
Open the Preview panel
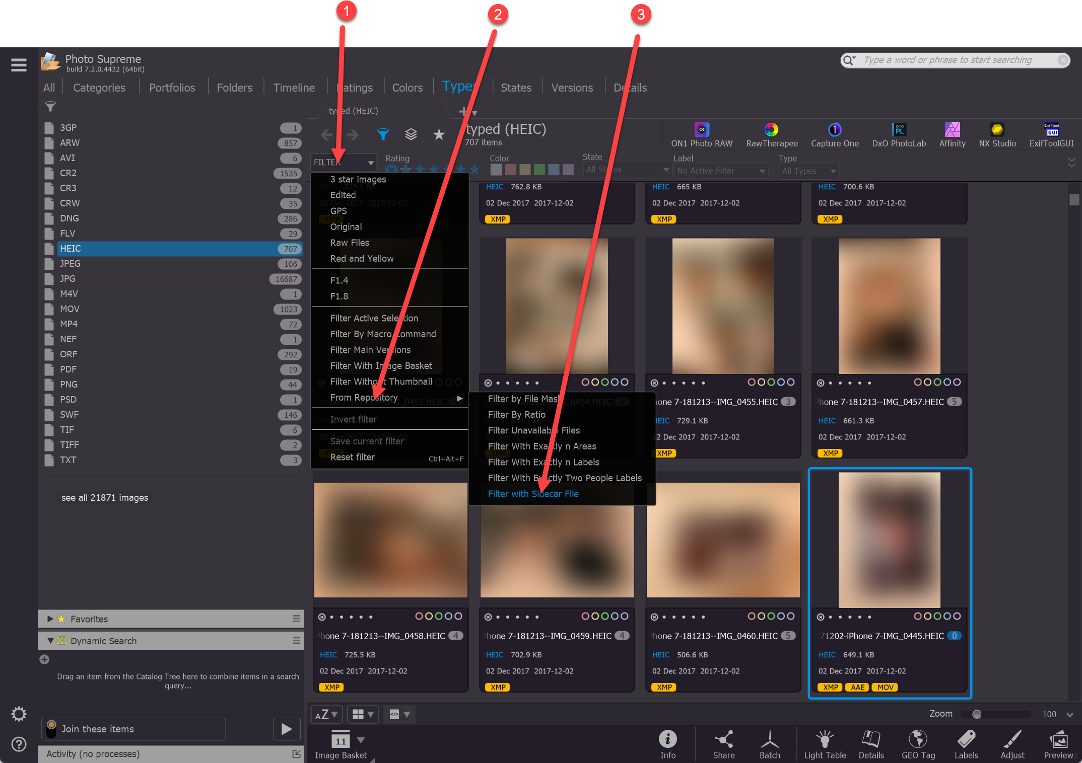(1058, 744)
